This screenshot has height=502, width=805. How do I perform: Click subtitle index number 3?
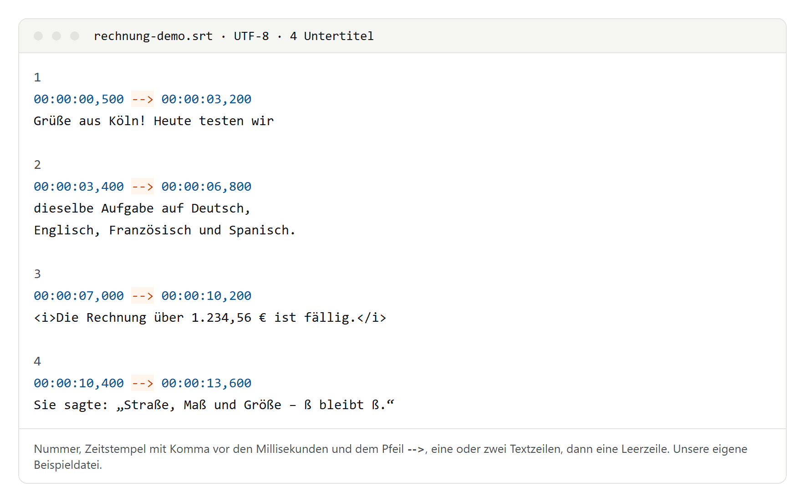pyautogui.click(x=37, y=274)
